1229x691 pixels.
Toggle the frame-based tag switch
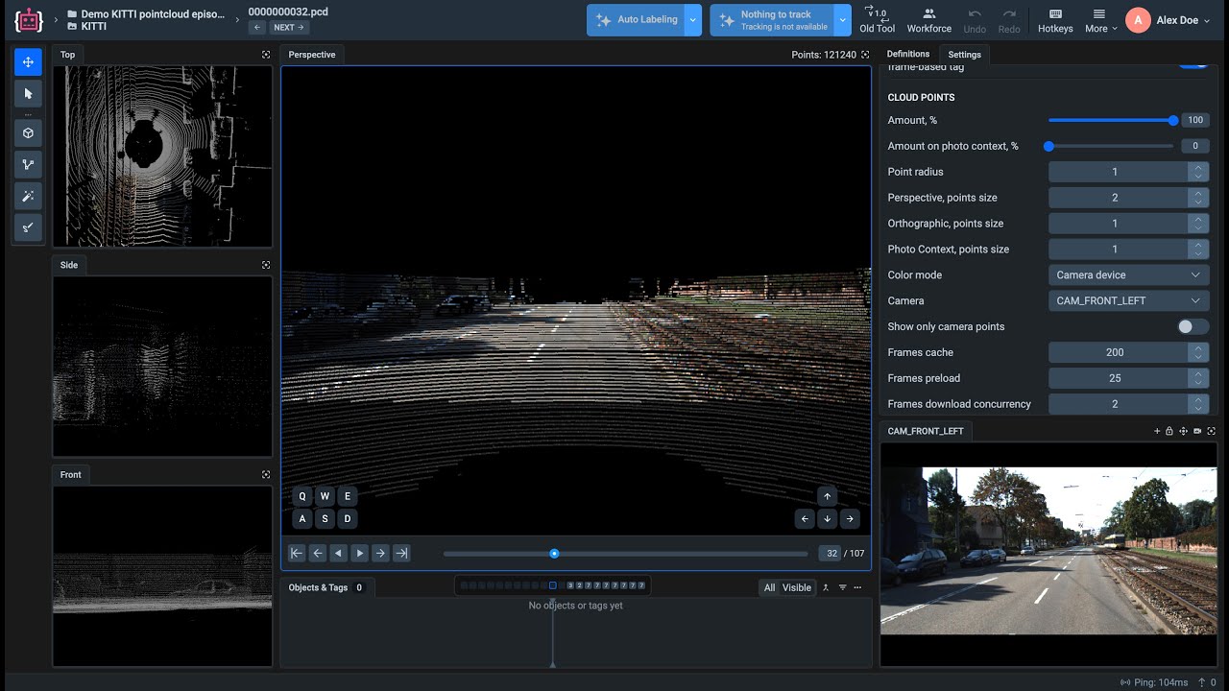pyautogui.click(x=1193, y=65)
